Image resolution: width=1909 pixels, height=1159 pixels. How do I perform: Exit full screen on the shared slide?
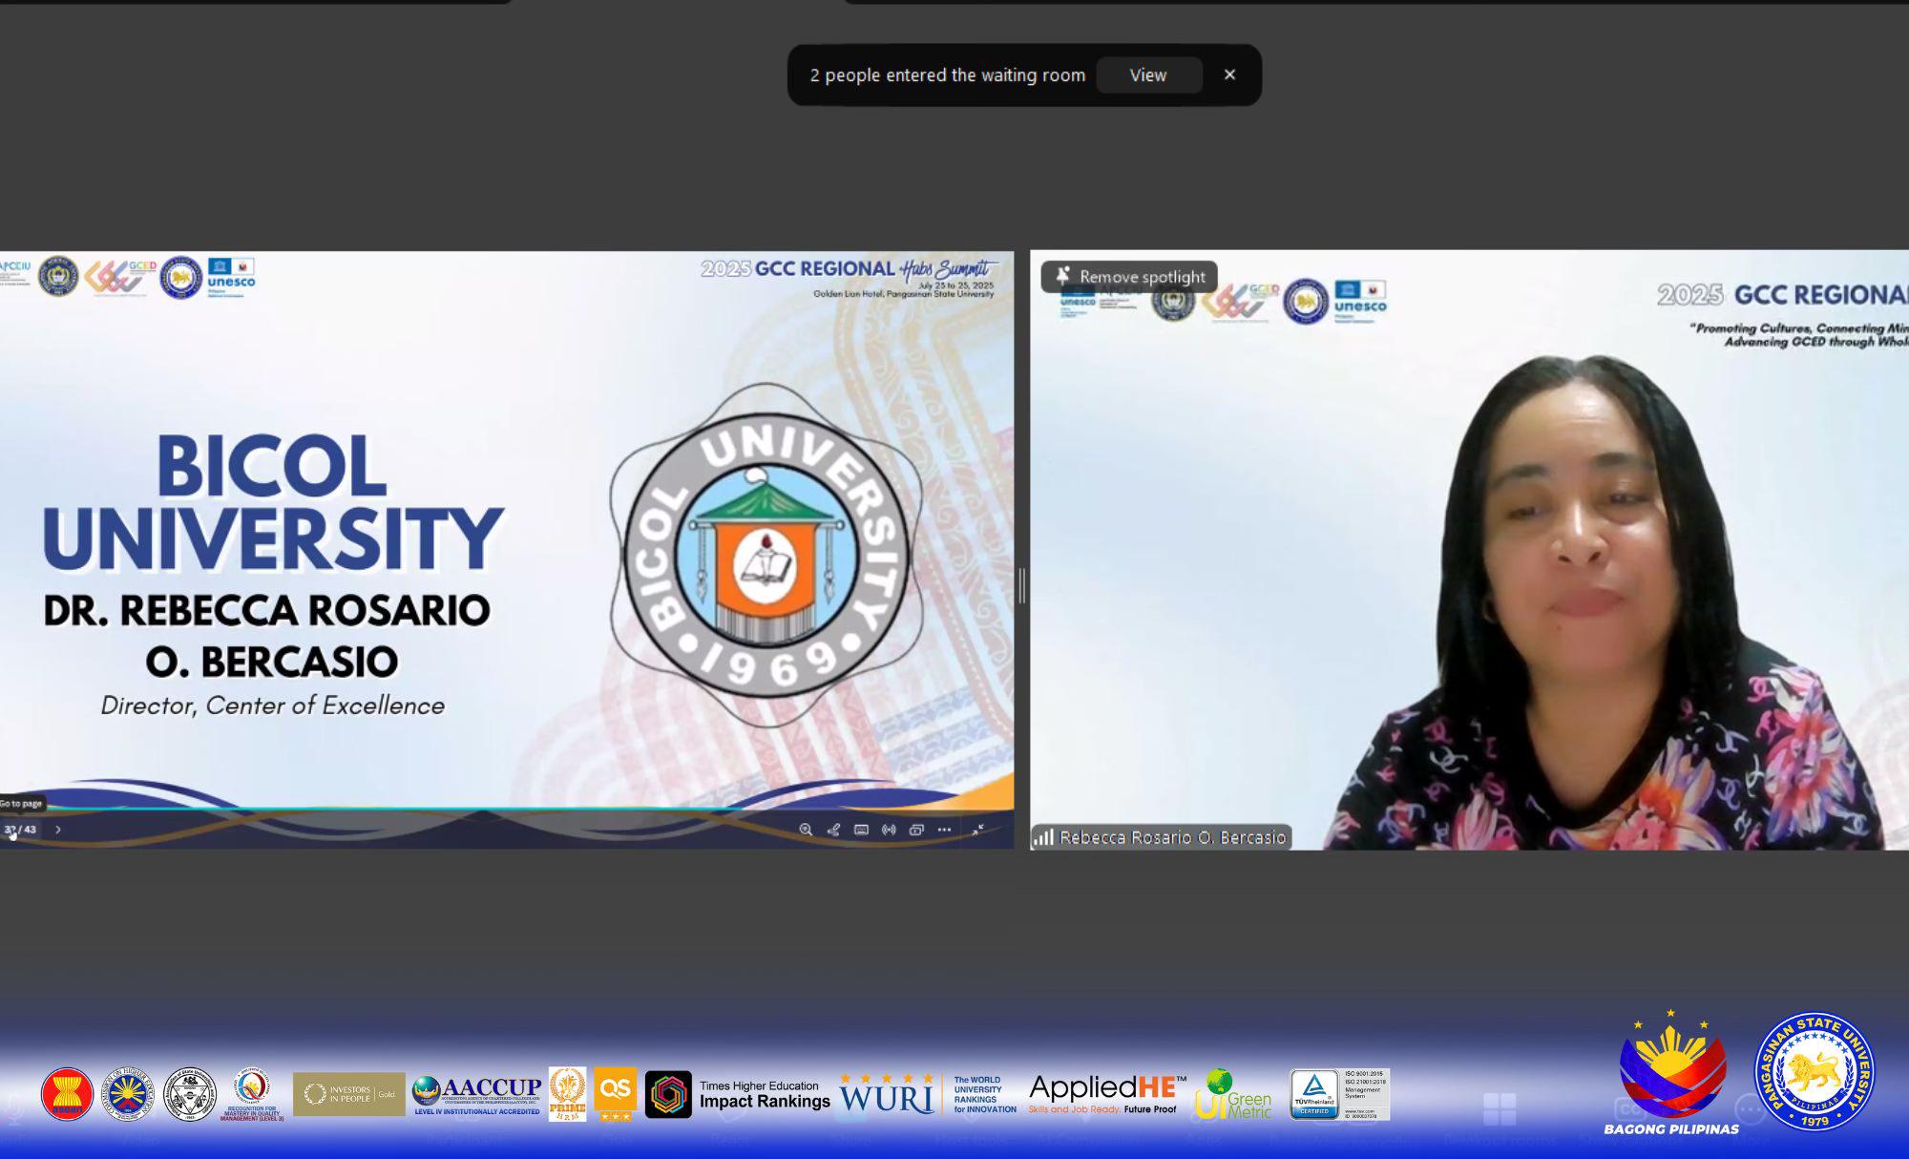pyautogui.click(x=978, y=830)
